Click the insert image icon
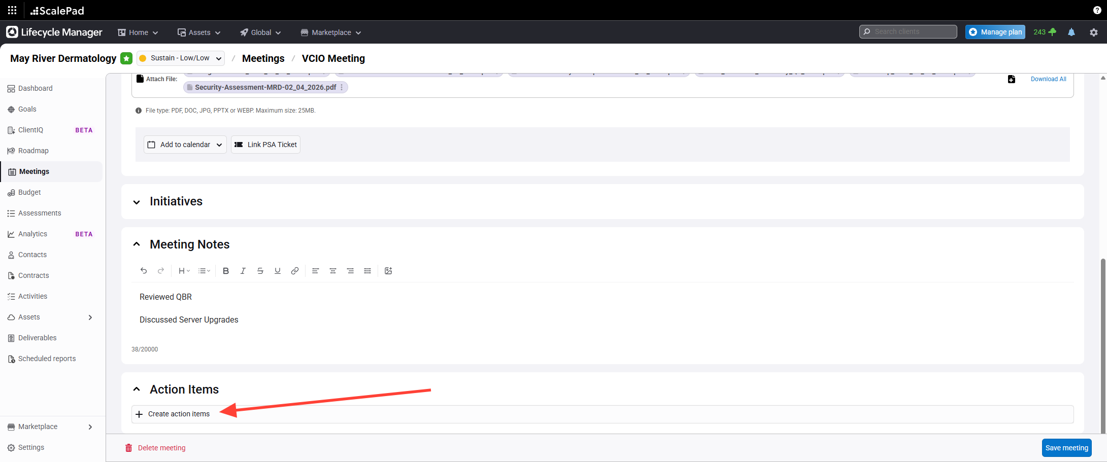 click(x=388, y=271)
